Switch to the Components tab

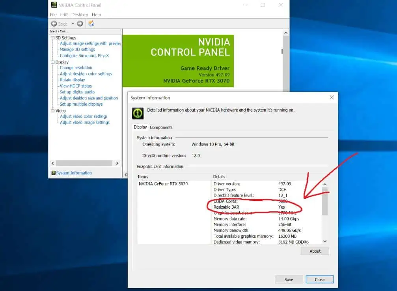click(161, 127)
